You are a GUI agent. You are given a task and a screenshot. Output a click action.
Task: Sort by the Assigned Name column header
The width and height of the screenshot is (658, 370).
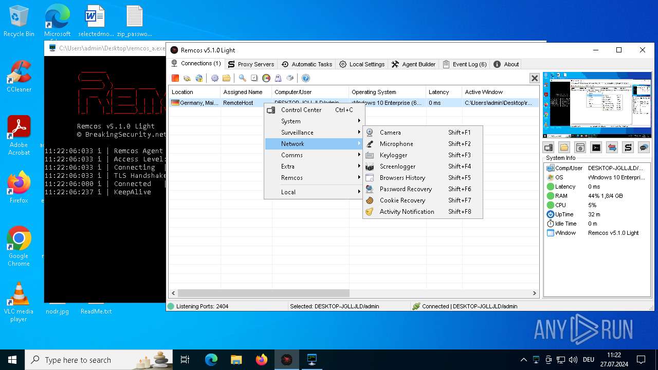click(246, 92)
